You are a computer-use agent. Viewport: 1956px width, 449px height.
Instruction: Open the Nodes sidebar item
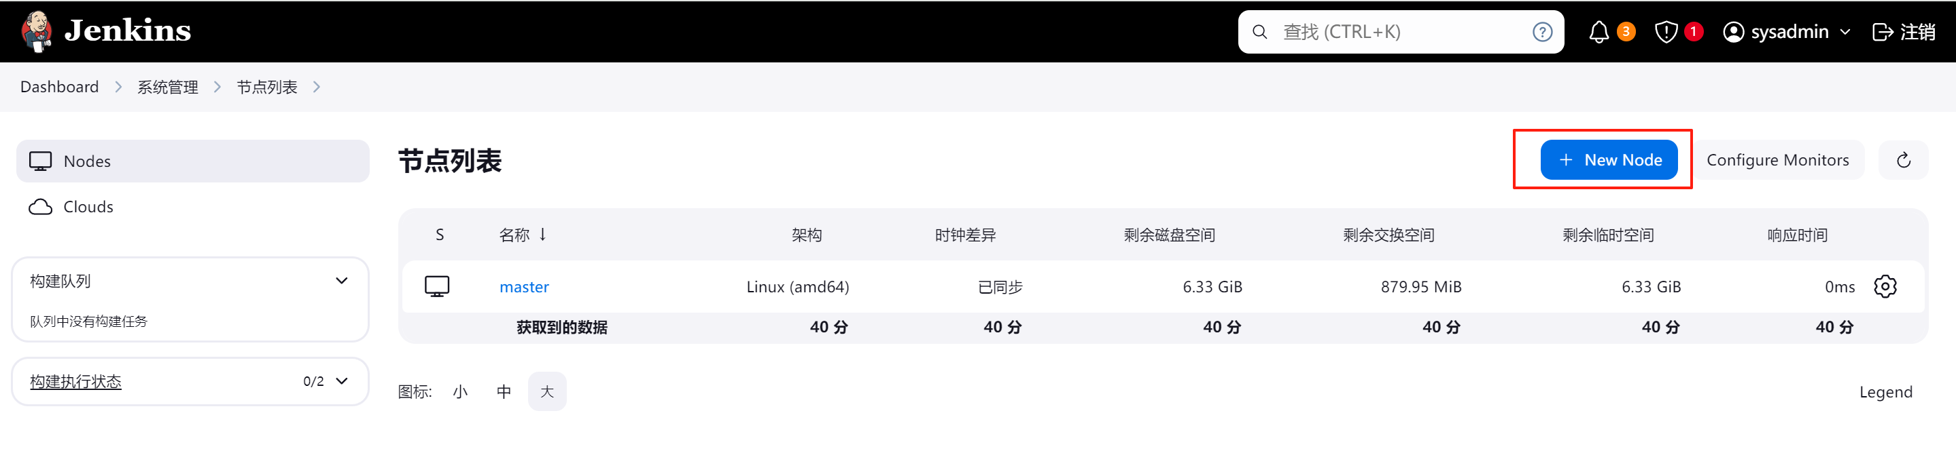click(x=193, y=161)
